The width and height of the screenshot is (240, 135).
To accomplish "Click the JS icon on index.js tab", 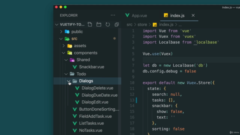I will click(x=166, y=15).
